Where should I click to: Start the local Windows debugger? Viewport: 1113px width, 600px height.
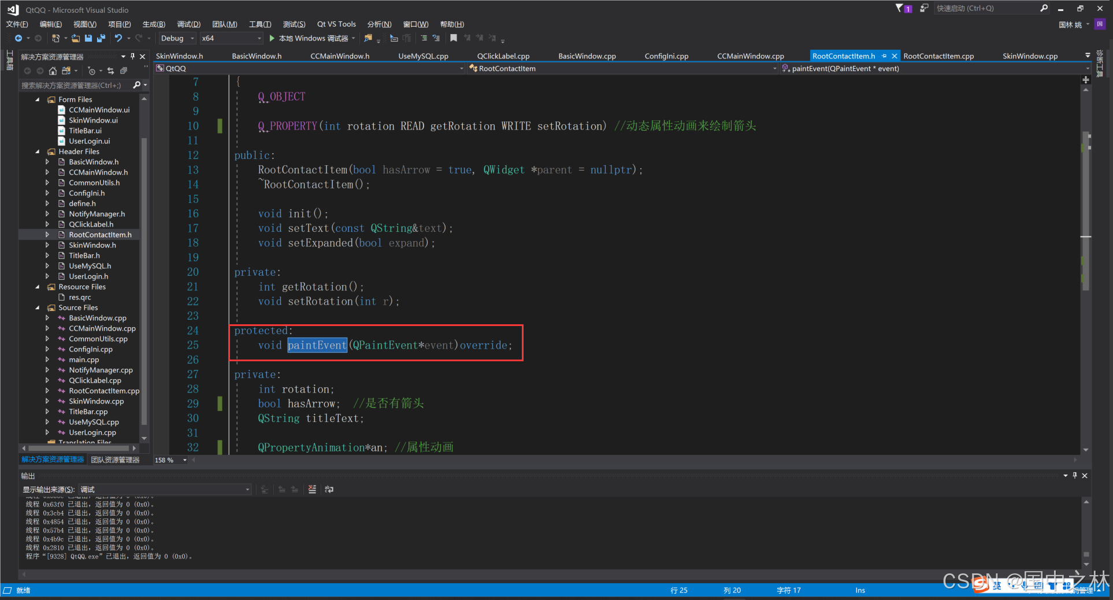[x=313, y=38]
